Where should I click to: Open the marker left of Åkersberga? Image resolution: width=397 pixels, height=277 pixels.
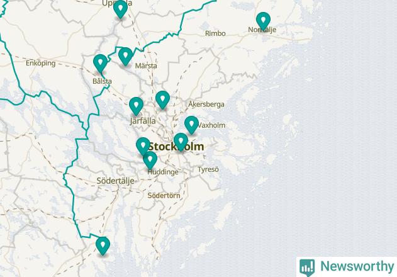(162, 100)
